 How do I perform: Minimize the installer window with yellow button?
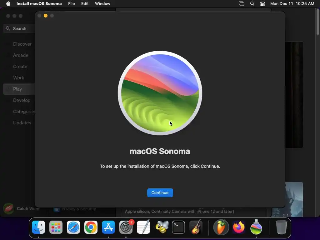pos(46,16)
